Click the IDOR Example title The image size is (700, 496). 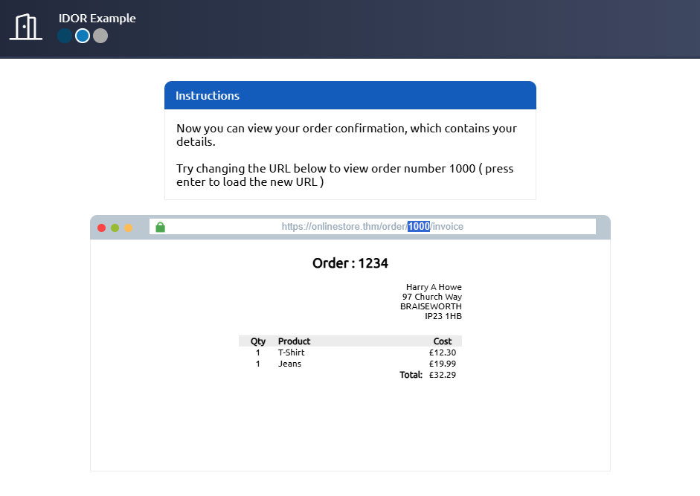(97, 18)
